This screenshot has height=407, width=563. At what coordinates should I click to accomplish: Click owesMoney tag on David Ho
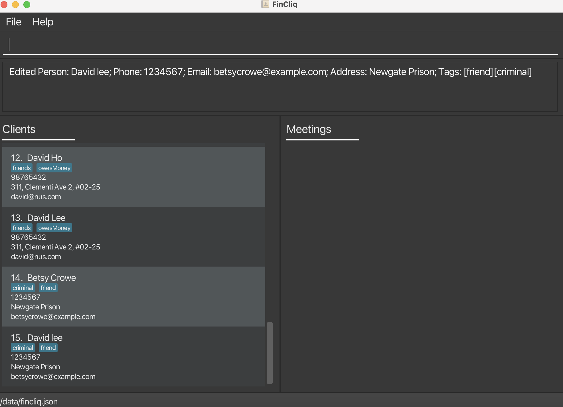click(x=54, y=168)
